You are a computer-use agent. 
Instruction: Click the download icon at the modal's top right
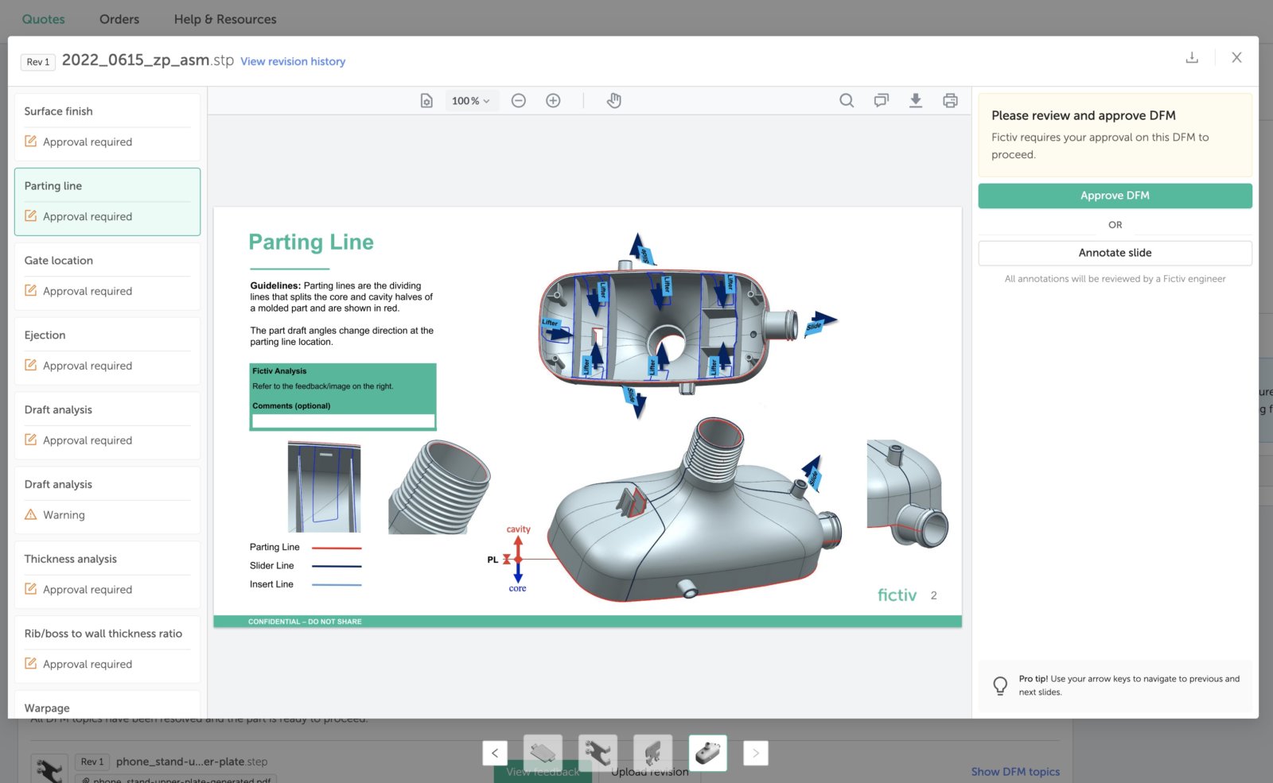1191,57
